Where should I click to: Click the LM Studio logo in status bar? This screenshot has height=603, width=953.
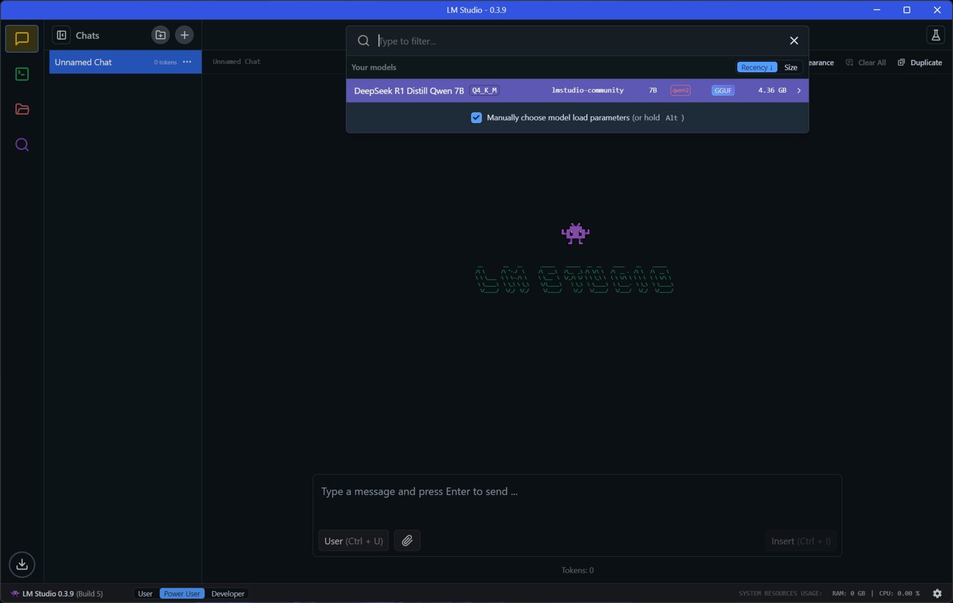click(x=15, y=594)
